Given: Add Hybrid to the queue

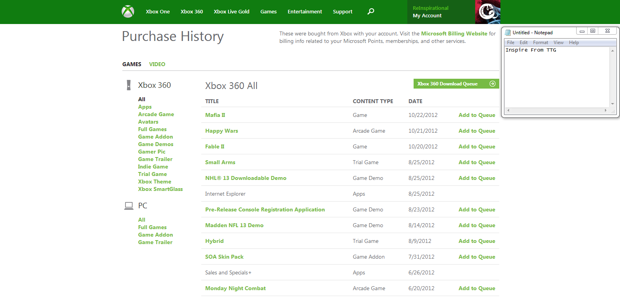Looking at the screenshot, I should [477, 241].
